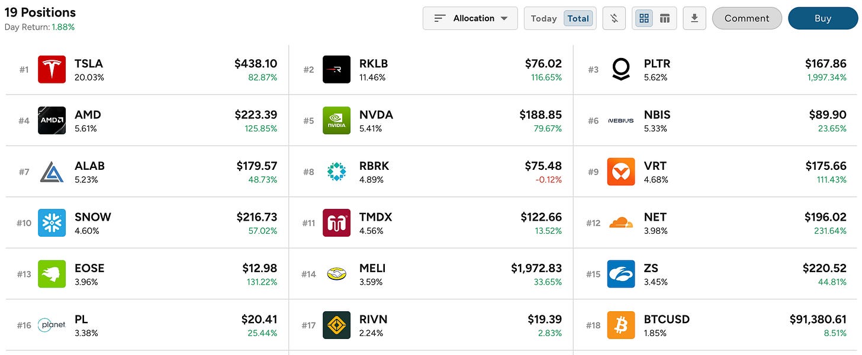
Task: Switch to grid card view
Action: click(644, 18)
